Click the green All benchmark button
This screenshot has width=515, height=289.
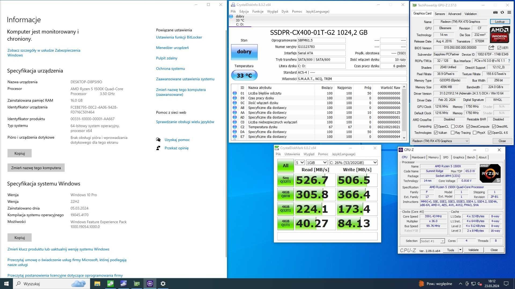285,166
